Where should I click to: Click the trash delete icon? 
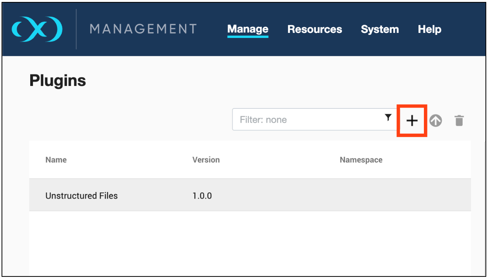[x=459, y=121]
